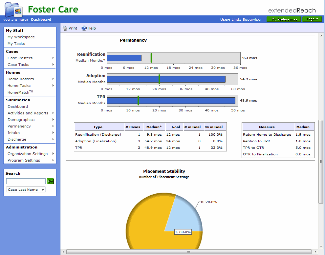Click the Petition to TPR measure

[256, 141]
